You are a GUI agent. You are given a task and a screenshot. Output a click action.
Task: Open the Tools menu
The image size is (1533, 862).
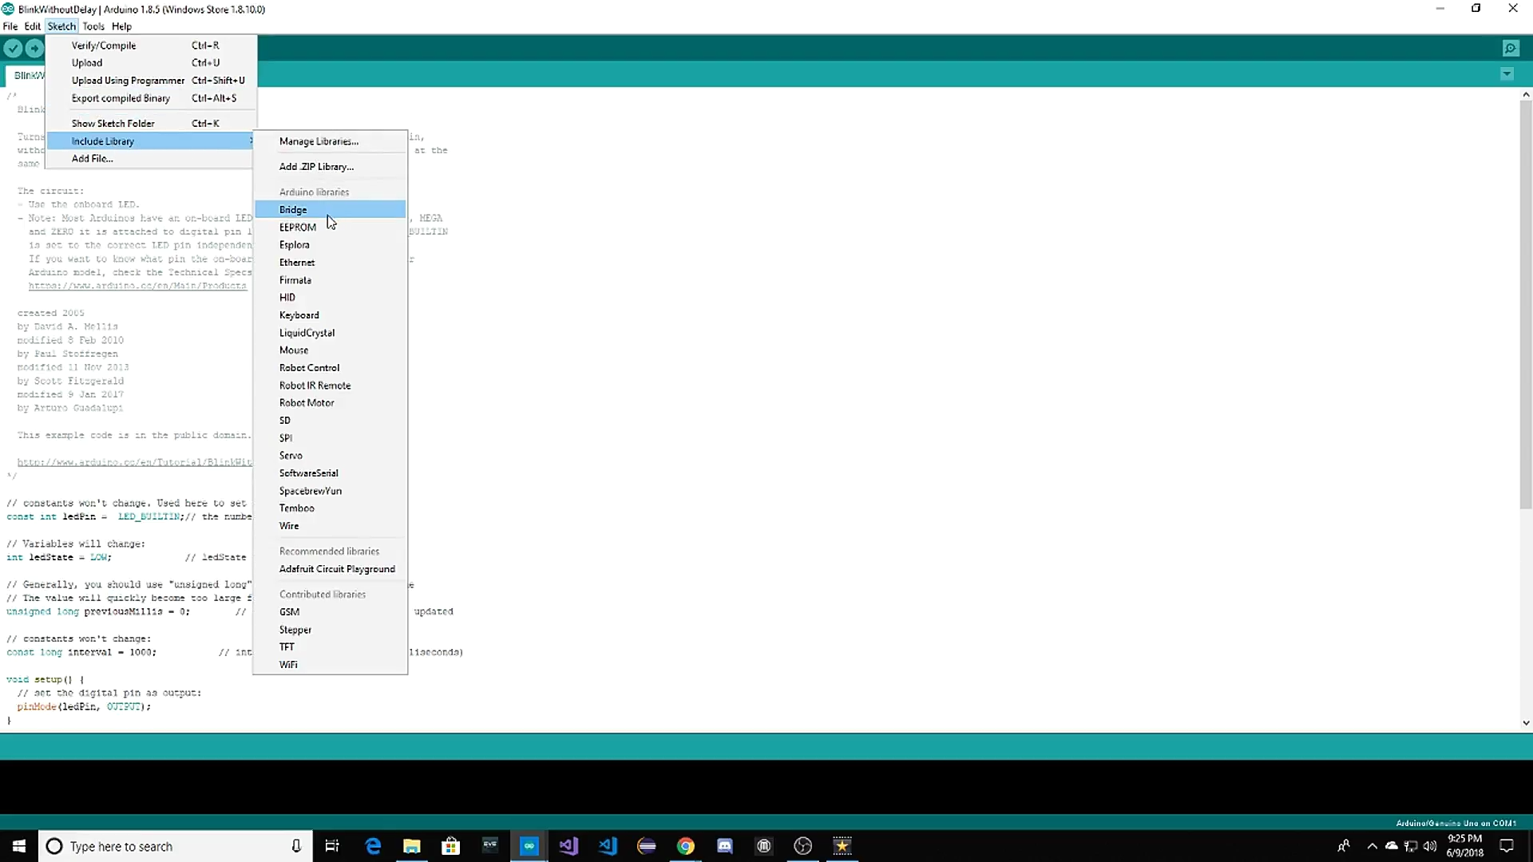pyautogui.click(x=93, y=26)
